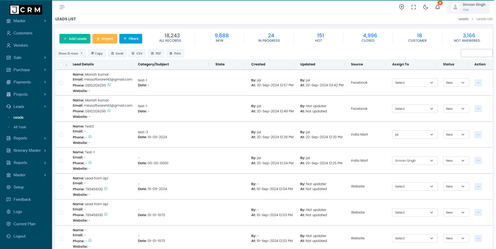496x249 pixels.
Task: Check the row for Lead from api
Action: pyautogui.click(x=61, y=187)
